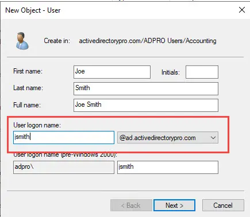Click the user avatar icon
250x217 pixels.
tap(22, 41)
